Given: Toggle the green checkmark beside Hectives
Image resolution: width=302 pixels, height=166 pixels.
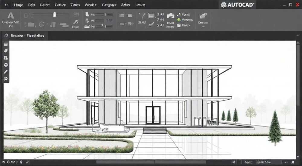Looking at the screenshot, I should [x=179, y=20].
